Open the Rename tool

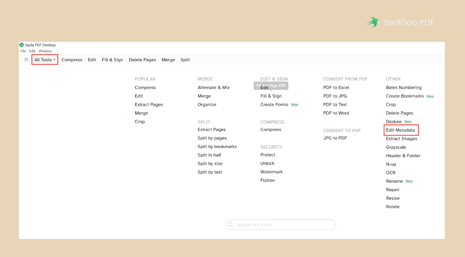(x=394, y=181)
